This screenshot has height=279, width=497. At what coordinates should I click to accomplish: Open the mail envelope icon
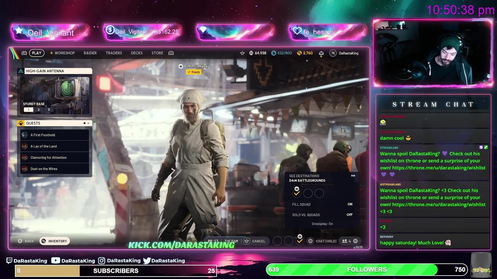(x=321, y=53)
